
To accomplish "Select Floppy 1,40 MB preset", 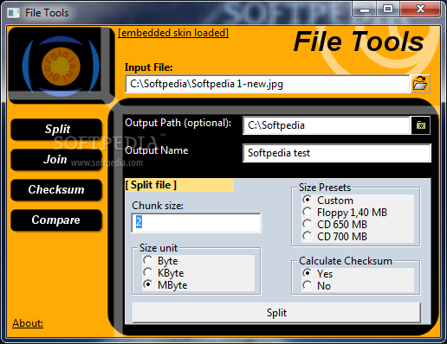I will click(x=345, y=213).
